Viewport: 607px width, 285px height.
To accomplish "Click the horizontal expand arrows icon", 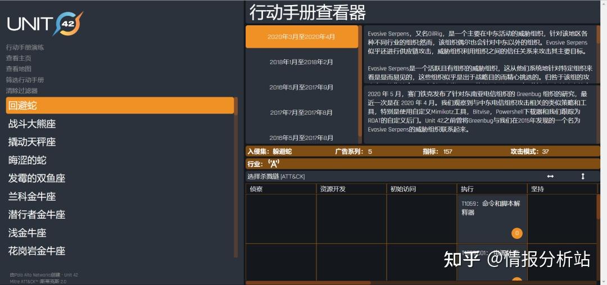I will [550, 177].
